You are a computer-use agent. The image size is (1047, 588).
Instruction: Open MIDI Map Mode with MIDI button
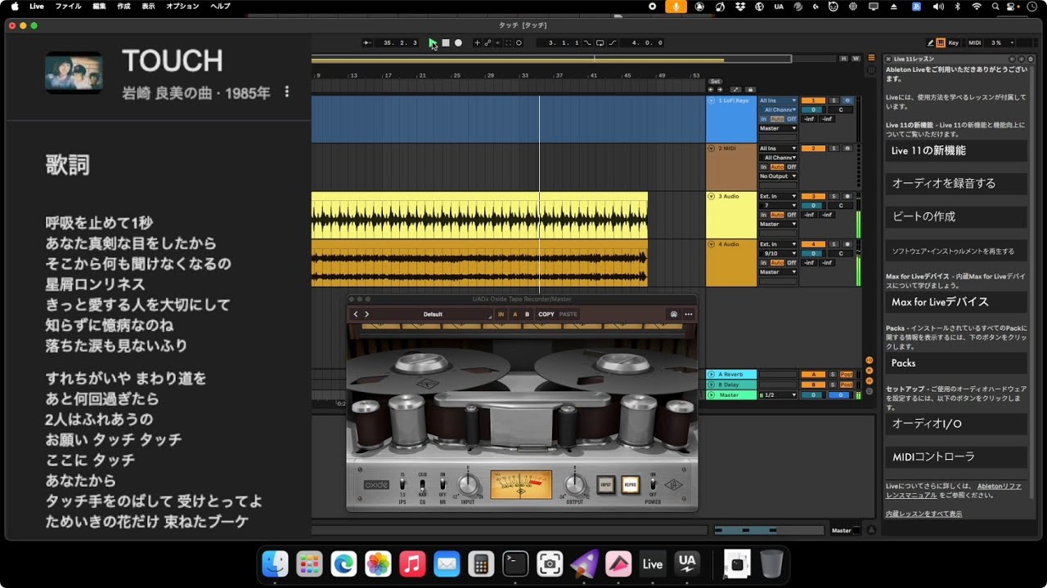click(975, 42)
